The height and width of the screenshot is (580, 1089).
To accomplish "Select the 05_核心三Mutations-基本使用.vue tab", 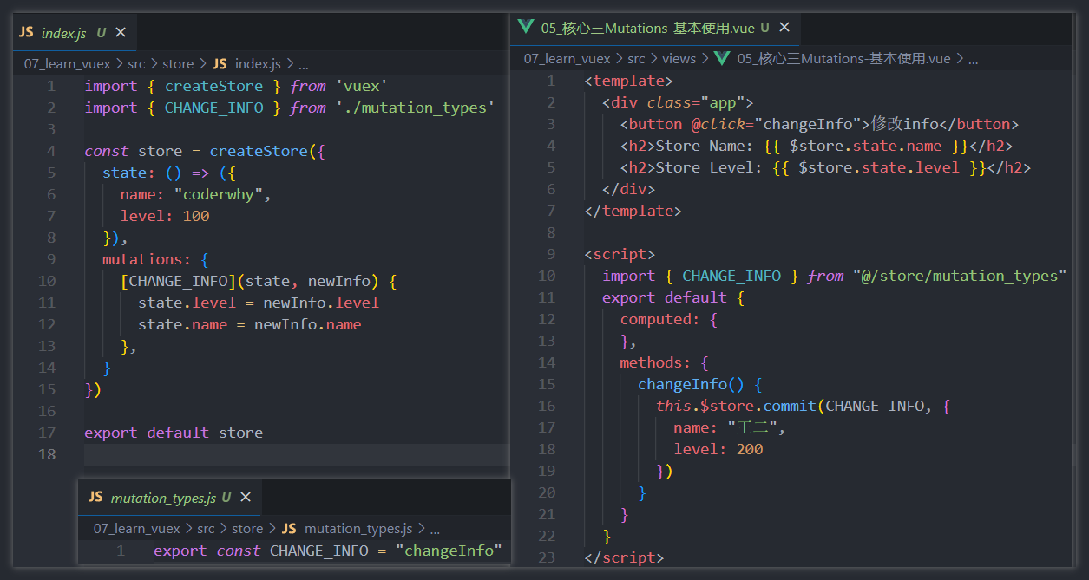I will [x=655, y=28].
